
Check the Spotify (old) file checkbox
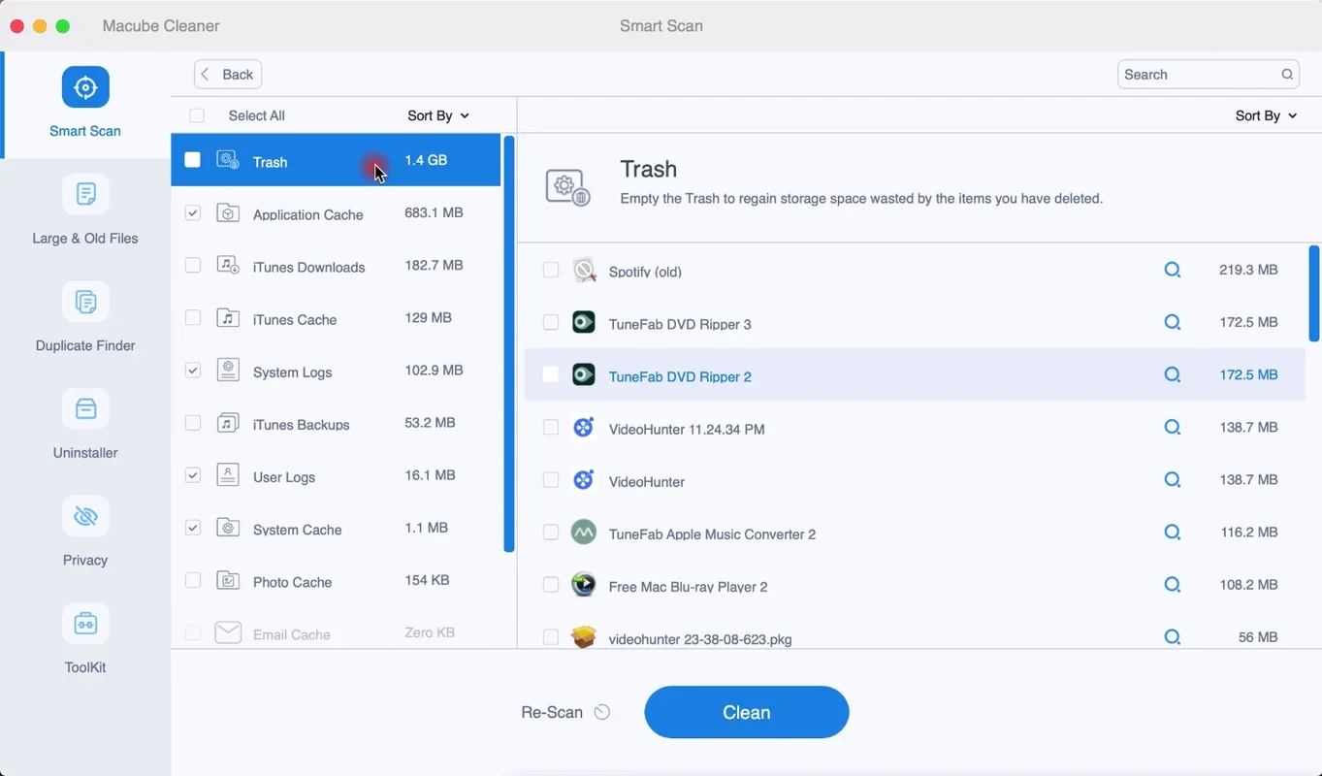click(x=551, y=270)
